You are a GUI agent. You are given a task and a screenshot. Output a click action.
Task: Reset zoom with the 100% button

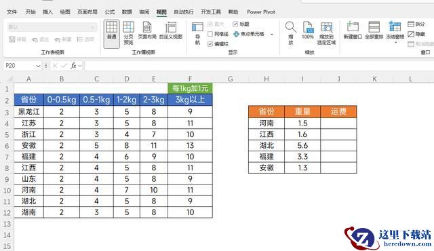click(307, 31)
